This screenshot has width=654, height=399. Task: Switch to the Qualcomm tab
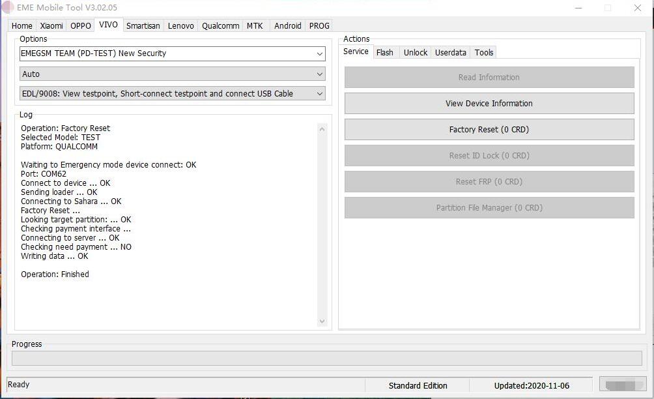tap(220, 26)
